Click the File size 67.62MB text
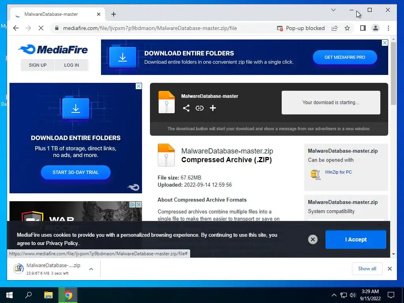Image resolution: width=404 pixels, height=303 pixels. pyautogui.click(x=180, y=178)
